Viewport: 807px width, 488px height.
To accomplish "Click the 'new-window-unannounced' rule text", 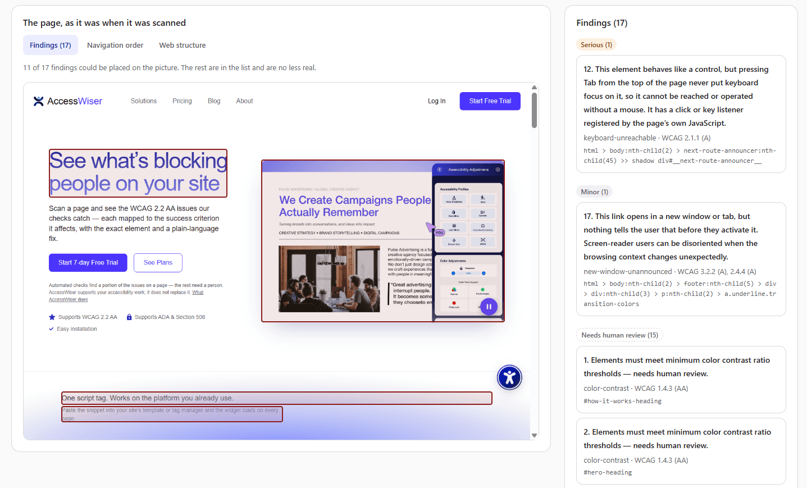I will coord(627,272).
